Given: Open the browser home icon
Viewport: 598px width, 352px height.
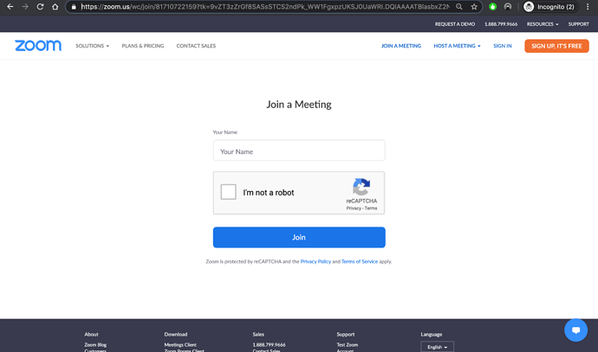Looking at the screenshot, I should pyautogui.click(x=55, y=7).
